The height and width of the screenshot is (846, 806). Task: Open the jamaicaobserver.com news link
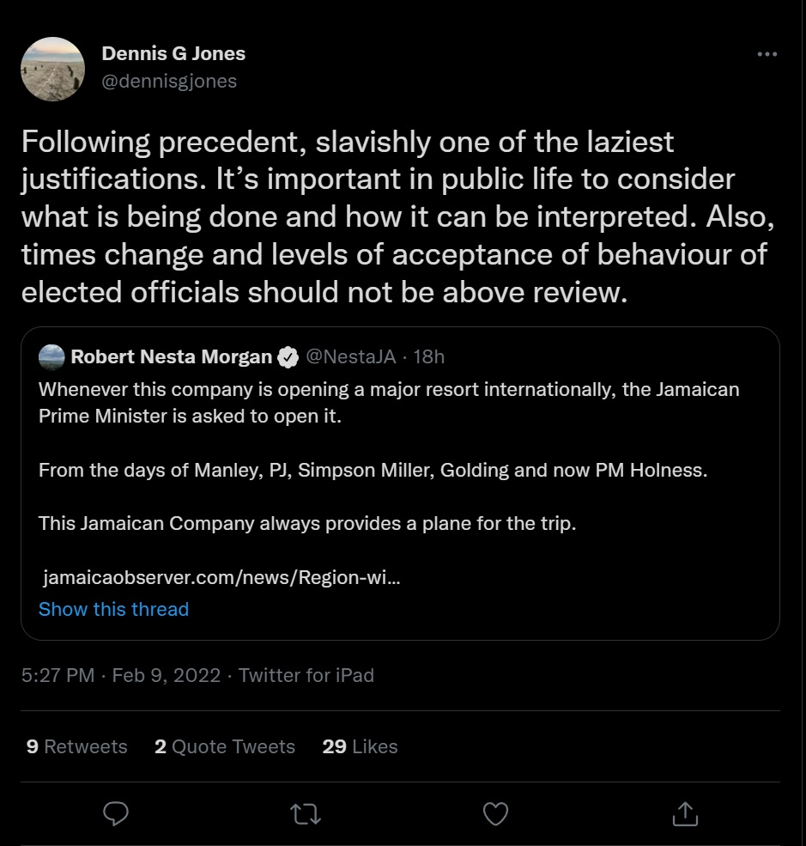click(x=221, y=578)
